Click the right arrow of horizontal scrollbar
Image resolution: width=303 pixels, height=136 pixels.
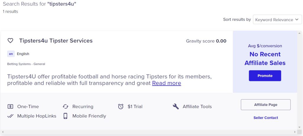tap(295, 132)
